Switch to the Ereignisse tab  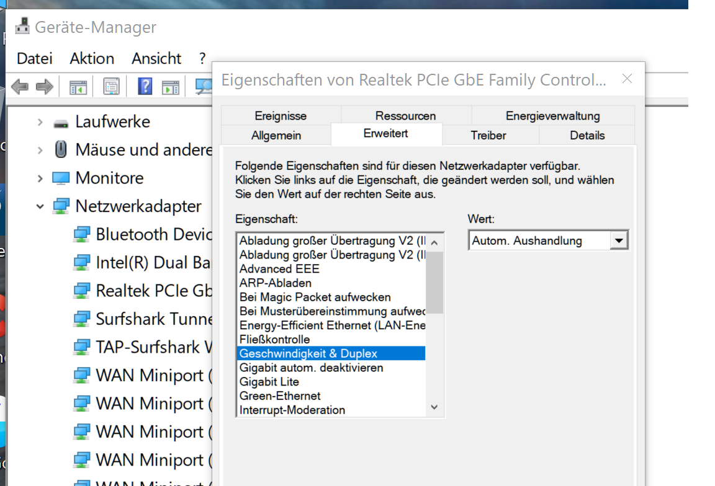[281, 116]
